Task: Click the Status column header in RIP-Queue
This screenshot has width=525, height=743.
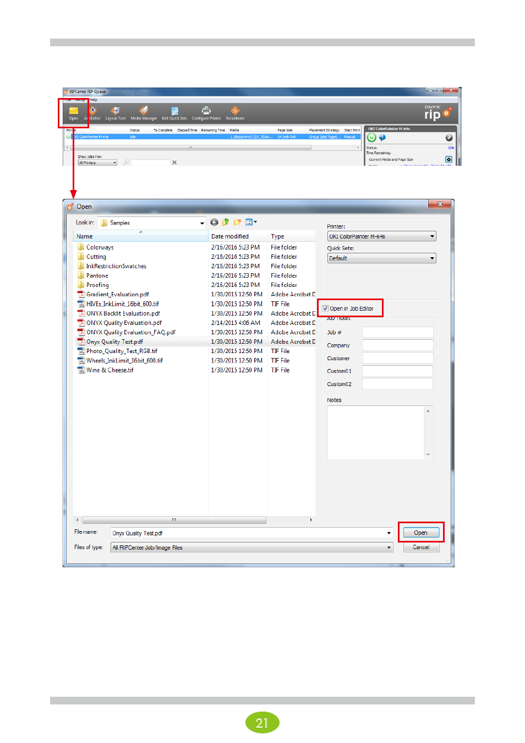Action: 135,130
